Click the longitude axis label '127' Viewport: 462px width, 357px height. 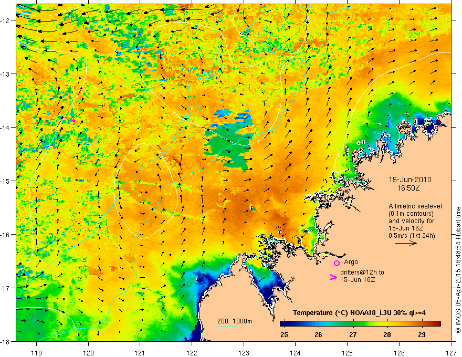[451, 353]
